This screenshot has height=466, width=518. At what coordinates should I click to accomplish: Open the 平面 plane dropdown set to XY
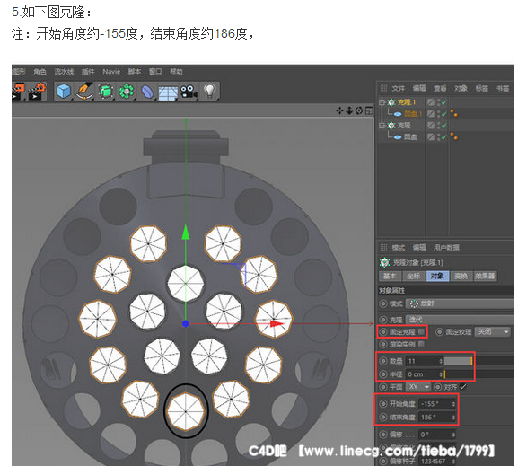418,387
